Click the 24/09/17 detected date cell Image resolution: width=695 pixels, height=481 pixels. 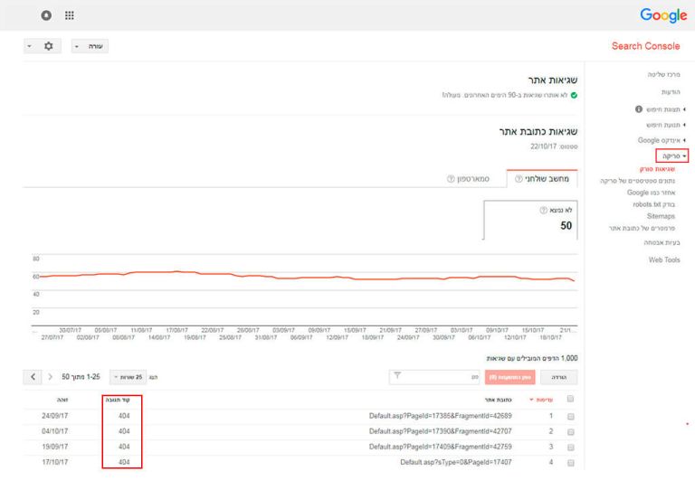click(55, 416)
